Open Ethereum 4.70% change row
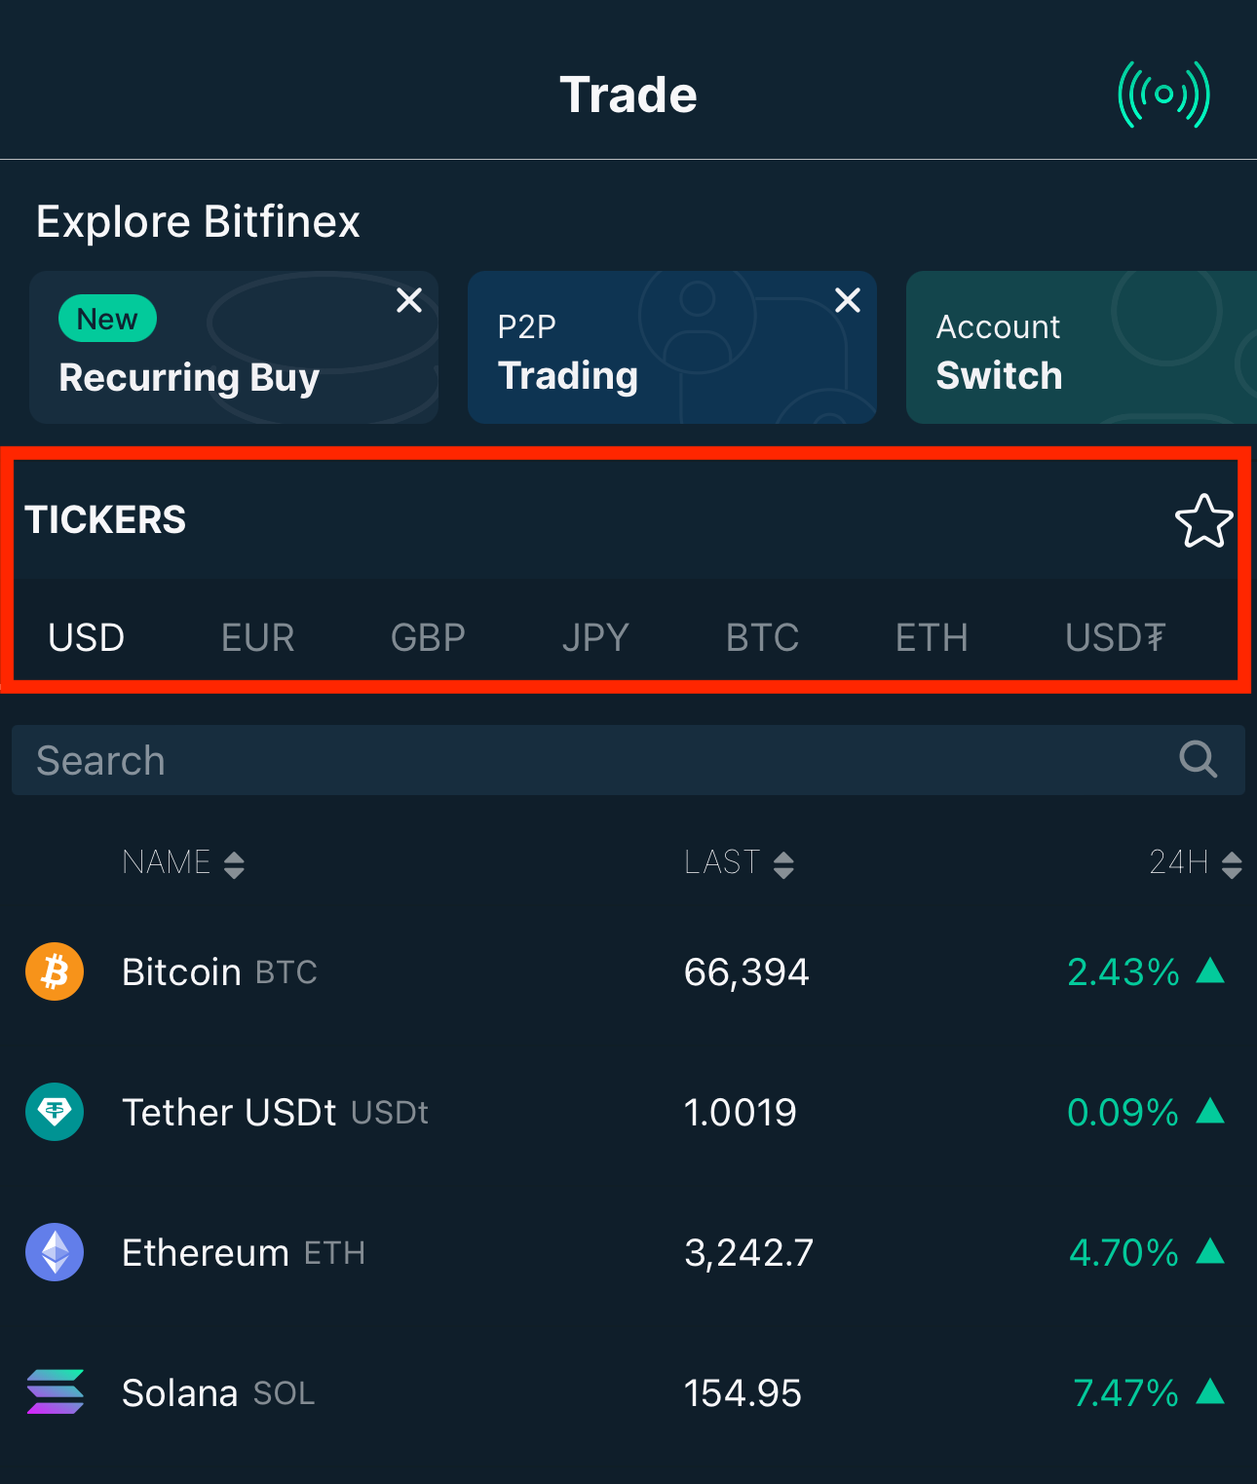This screenshot has width=1257, height=1484. 628,1252
